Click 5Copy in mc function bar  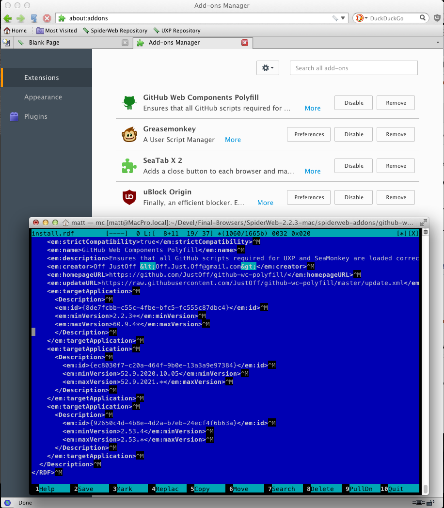tap(206, 489)
